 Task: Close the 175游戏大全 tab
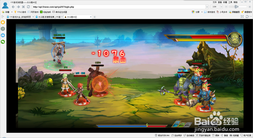[33, 17]
